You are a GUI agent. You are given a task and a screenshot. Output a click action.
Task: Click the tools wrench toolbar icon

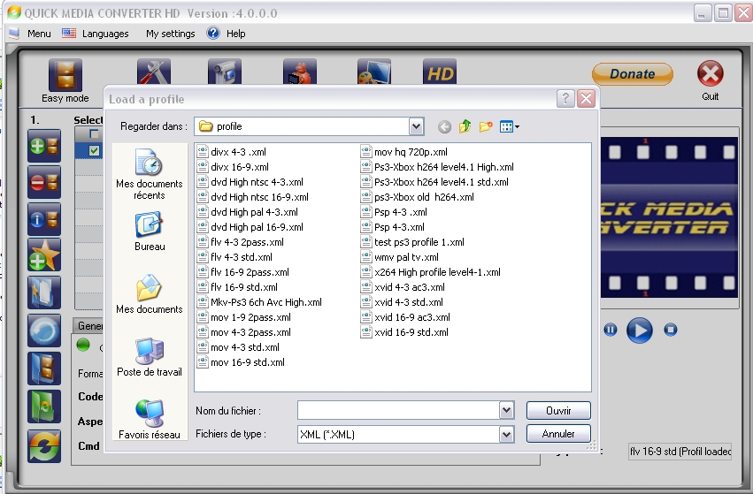[154, 72]
